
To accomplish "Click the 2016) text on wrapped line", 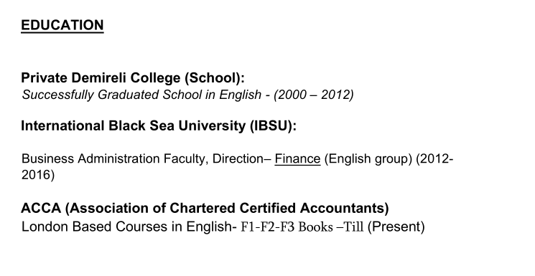I will [38, 175].
